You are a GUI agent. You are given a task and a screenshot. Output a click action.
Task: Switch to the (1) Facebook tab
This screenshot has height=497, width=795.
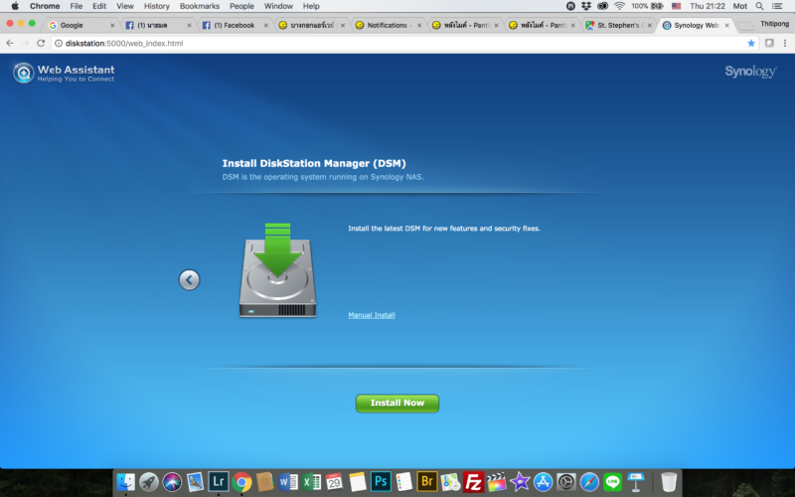[x=235, y=25]
